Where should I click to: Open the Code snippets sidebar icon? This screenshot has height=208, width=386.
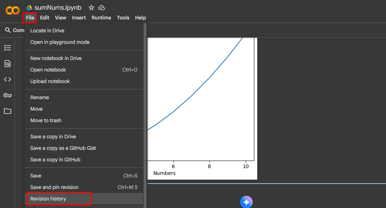8,79
